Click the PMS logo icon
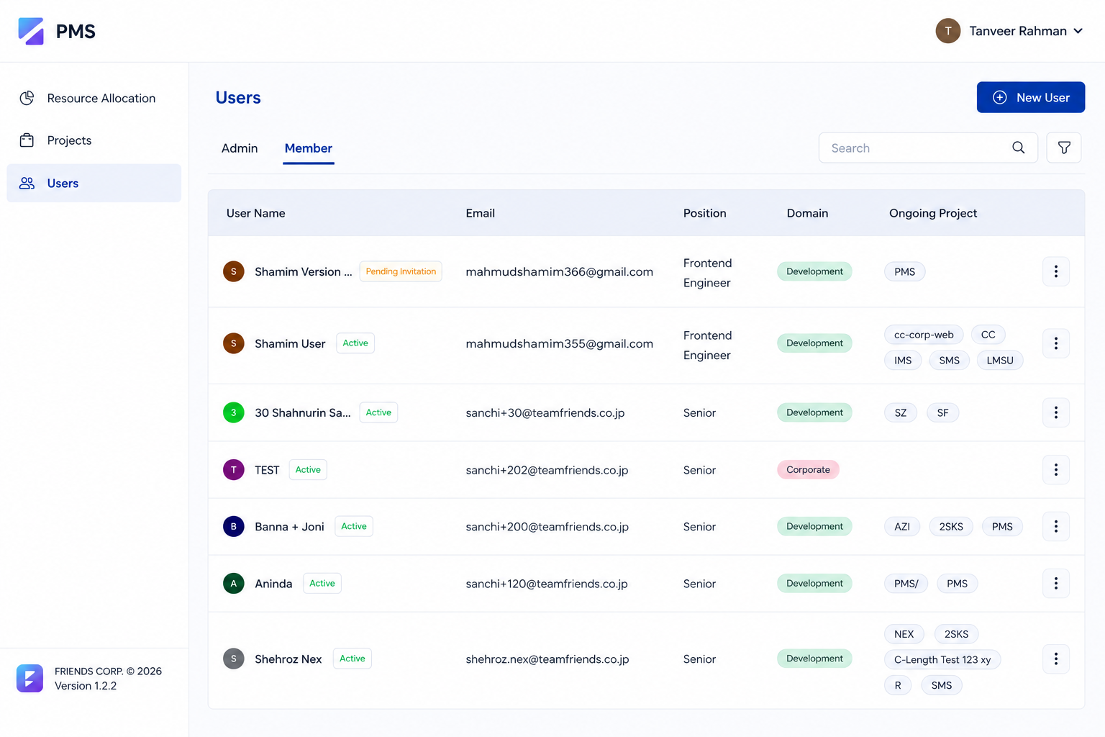This screenshot has width=1105, height=737. 31,31
